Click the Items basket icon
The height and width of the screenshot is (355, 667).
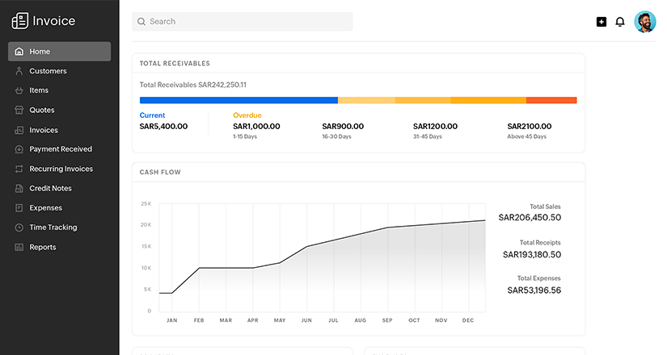[x=19, y=90]
